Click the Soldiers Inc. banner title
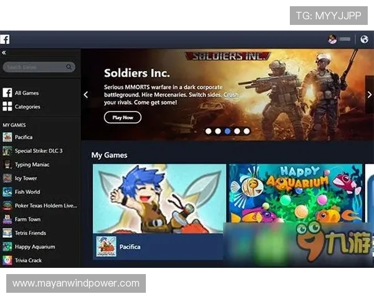374x299 pixels. pyautogui.click(x=137, y=73)
